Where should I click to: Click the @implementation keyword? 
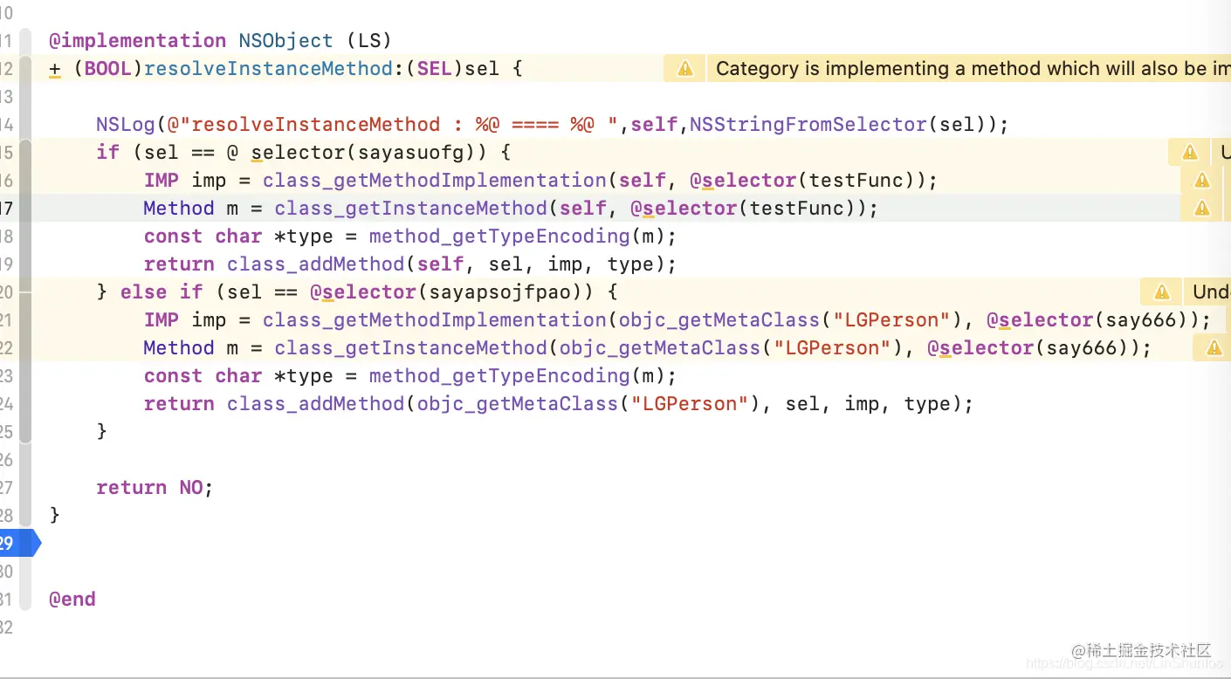(138, 41)
